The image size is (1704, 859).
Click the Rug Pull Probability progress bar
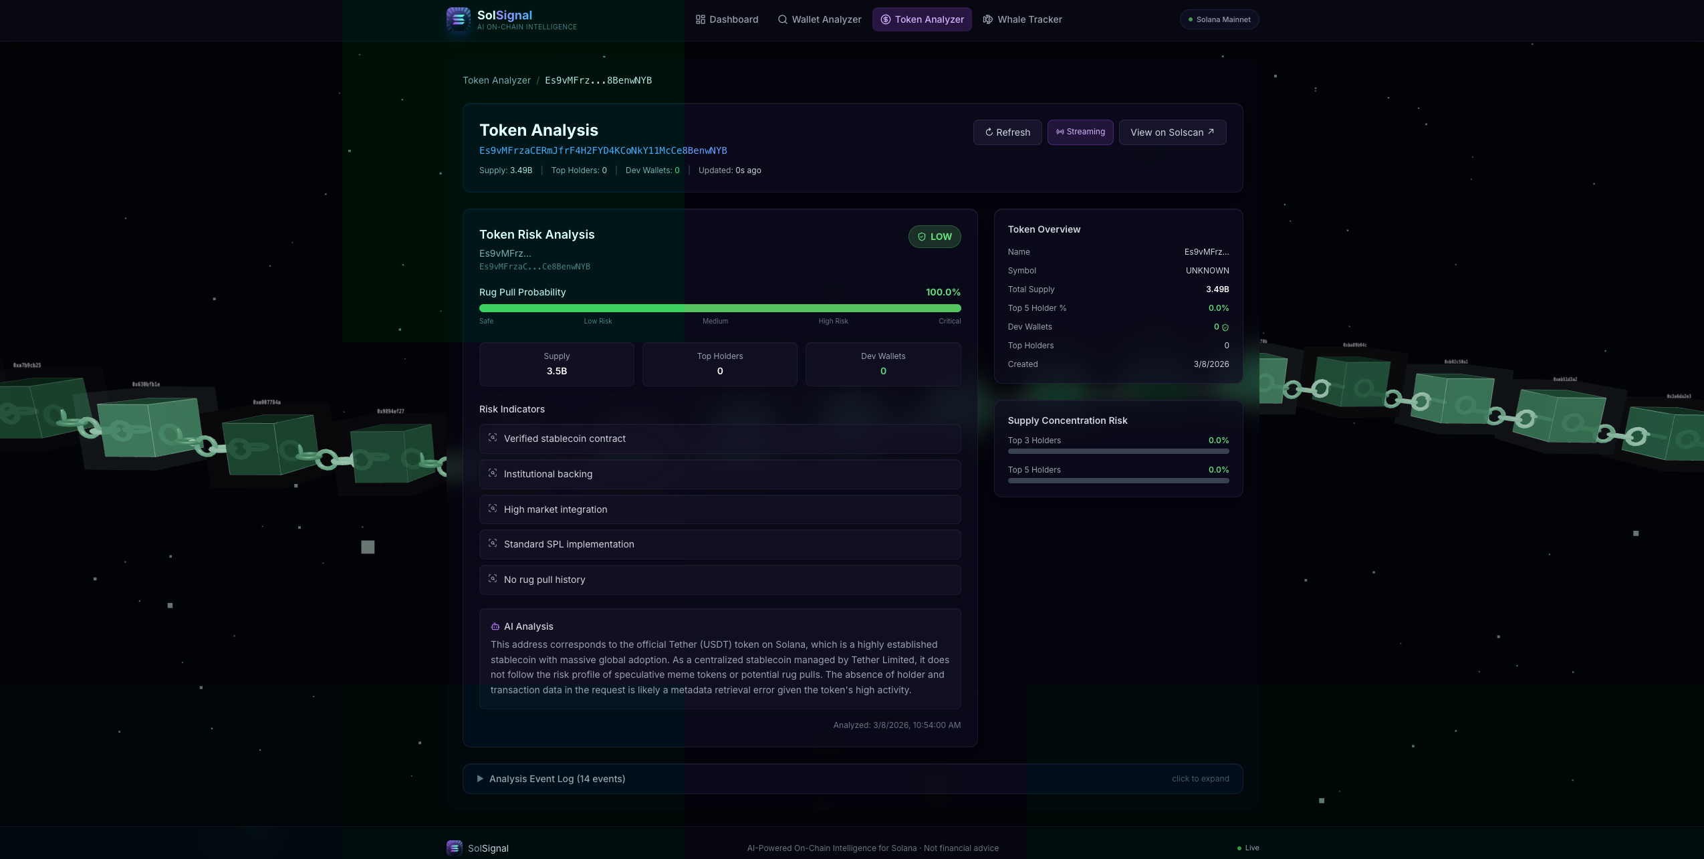click(x=719, y=308)
